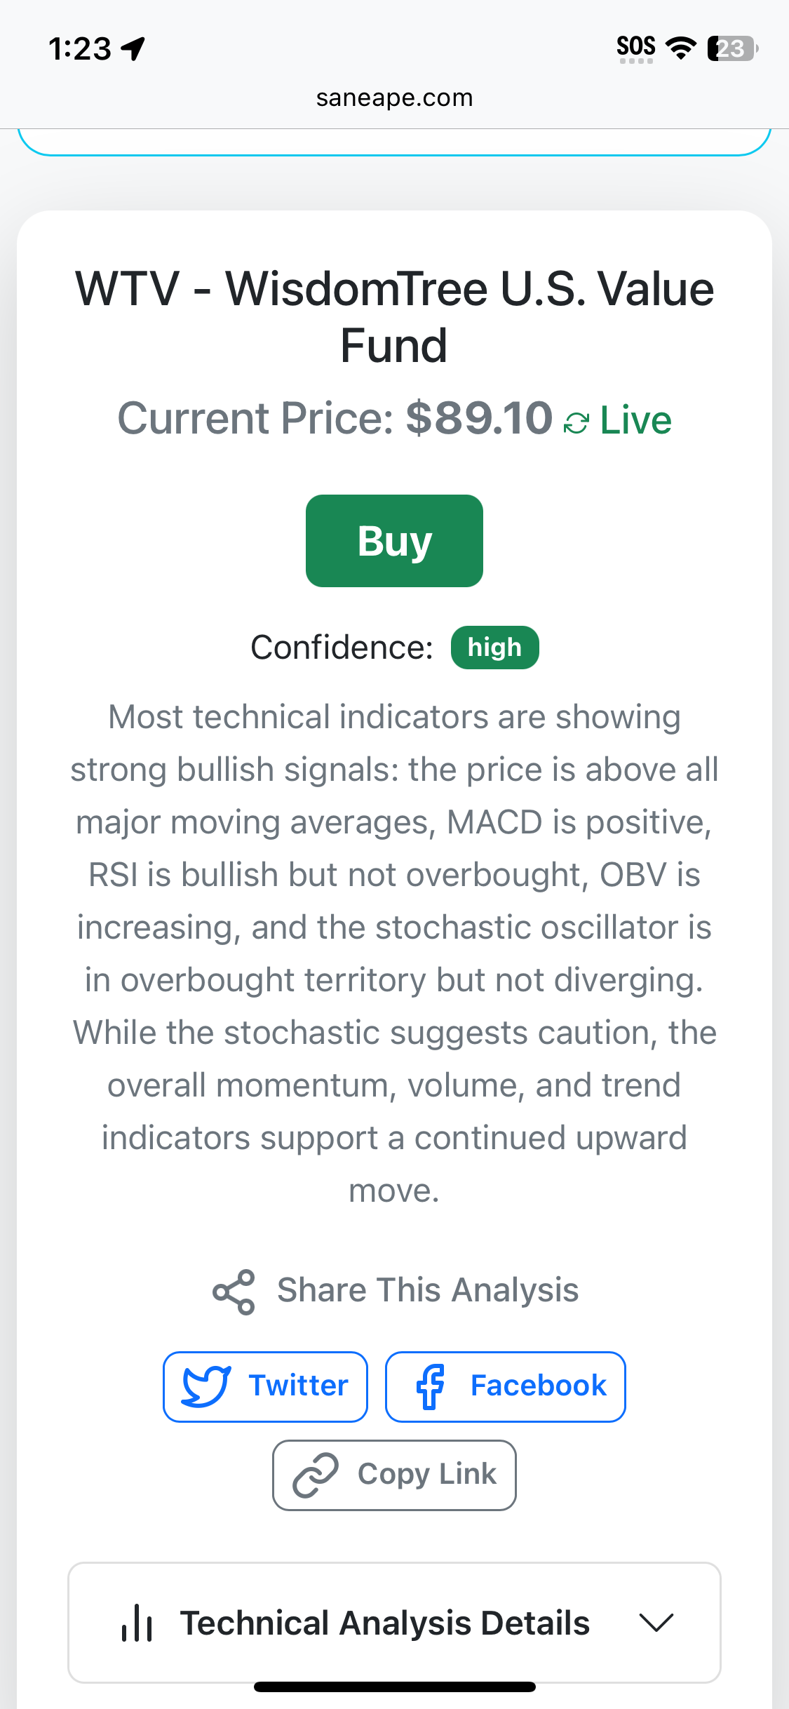
Task: Copy Link to this analysis
Action: (394, 1475)
